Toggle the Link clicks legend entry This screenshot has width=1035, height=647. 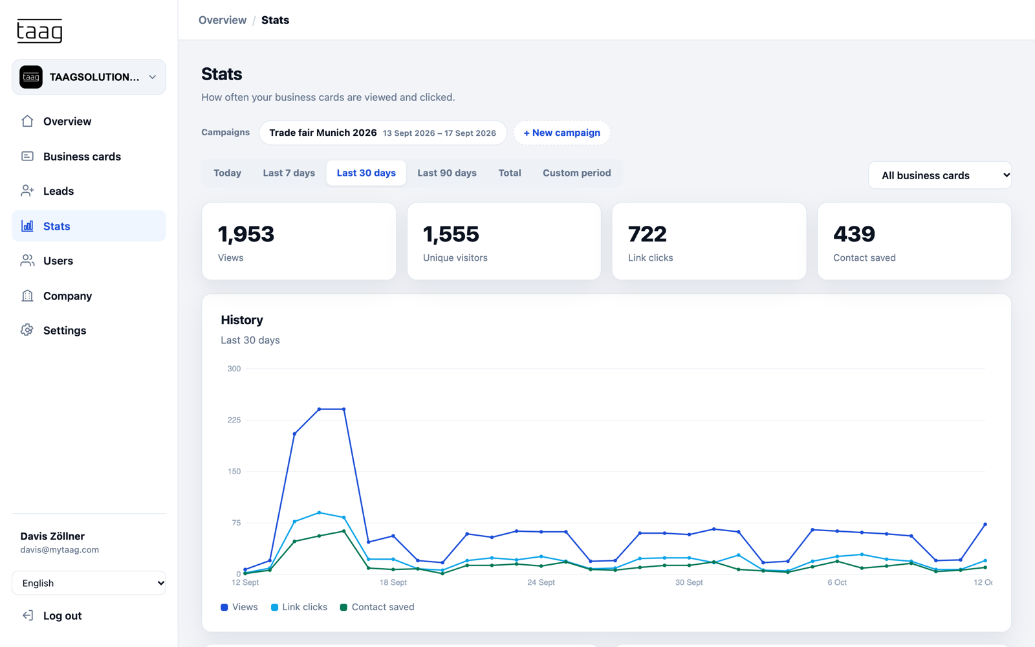coord(299,607)
